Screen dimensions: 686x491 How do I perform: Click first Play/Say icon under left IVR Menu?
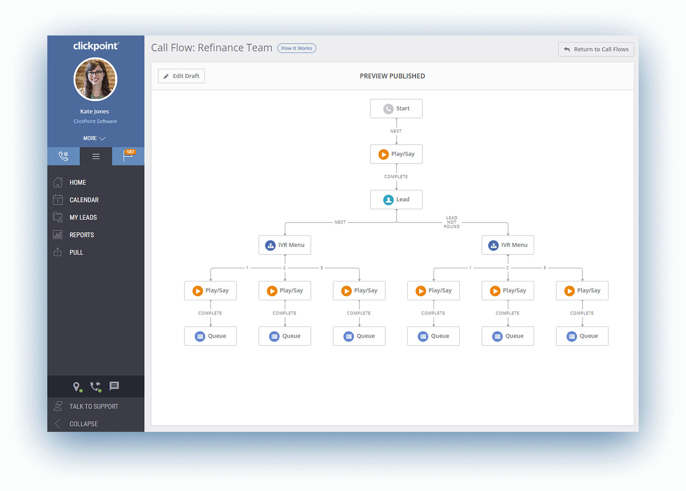(x=198, y=291)
